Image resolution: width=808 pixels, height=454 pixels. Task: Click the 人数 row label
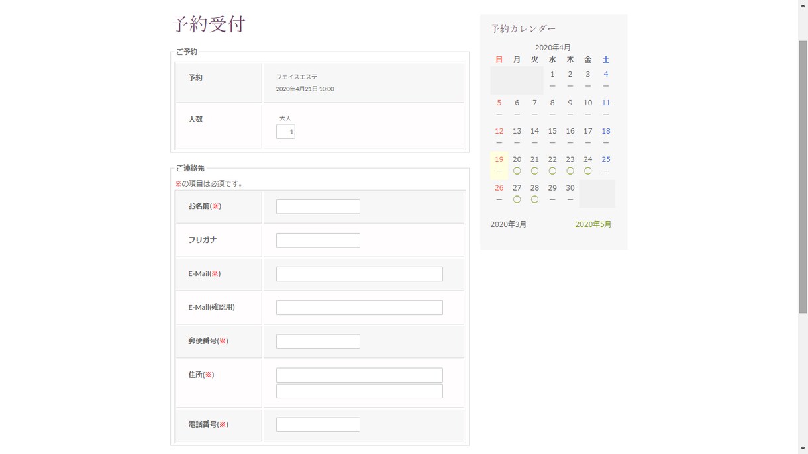click(195, 119)
